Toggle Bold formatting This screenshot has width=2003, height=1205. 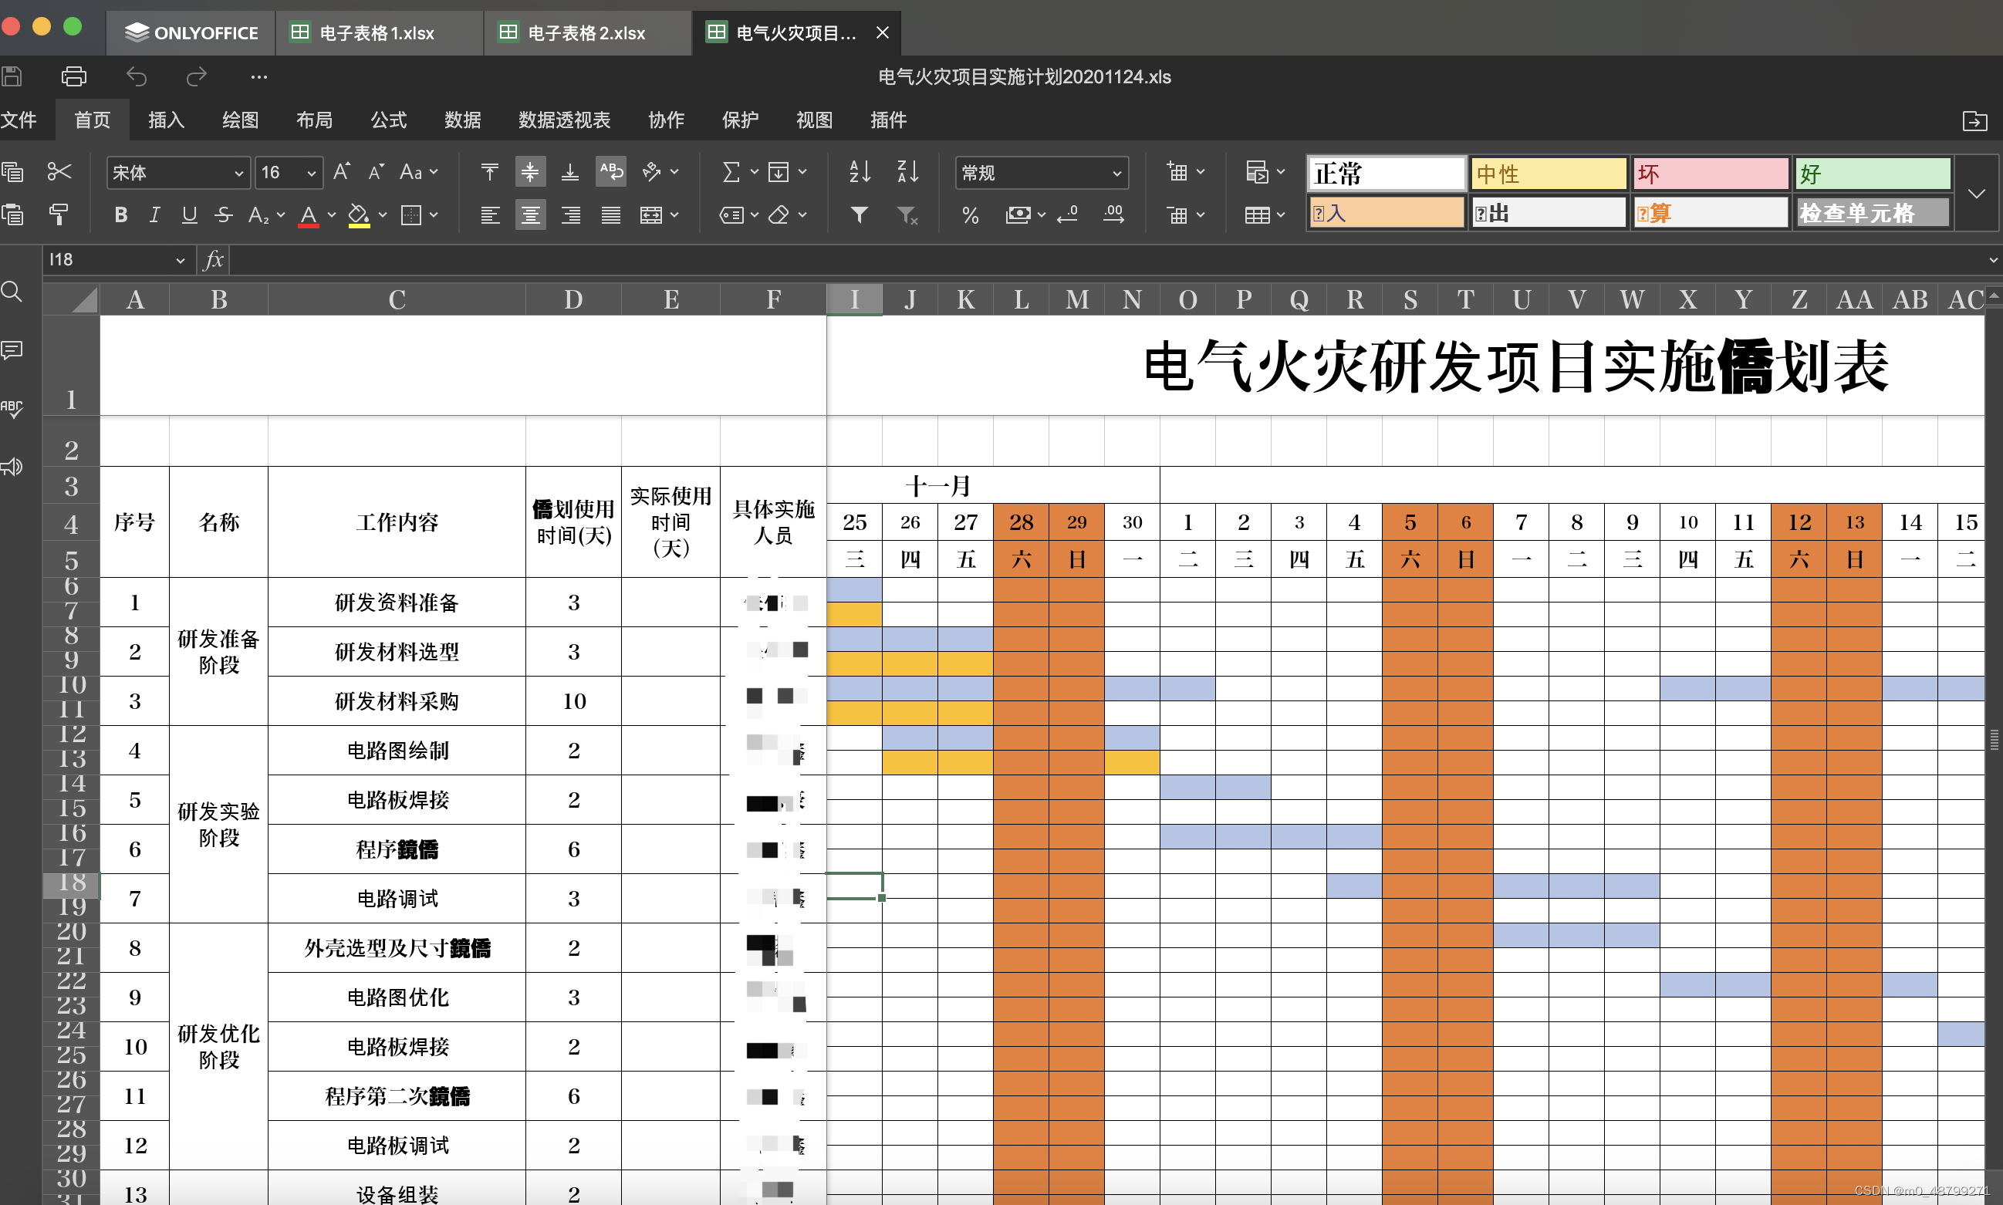[121, 214]
